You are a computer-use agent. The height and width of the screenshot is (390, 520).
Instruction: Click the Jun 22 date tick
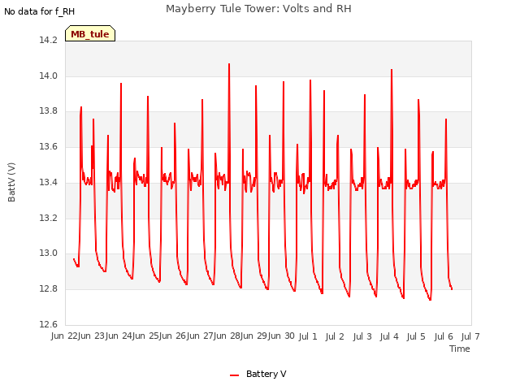[65, 336]
